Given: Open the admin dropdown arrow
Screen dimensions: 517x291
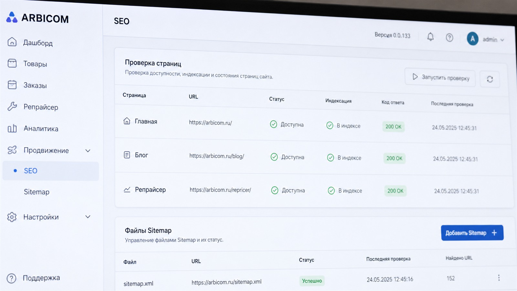Looking at the screenshot, I should tap(502, 40).
